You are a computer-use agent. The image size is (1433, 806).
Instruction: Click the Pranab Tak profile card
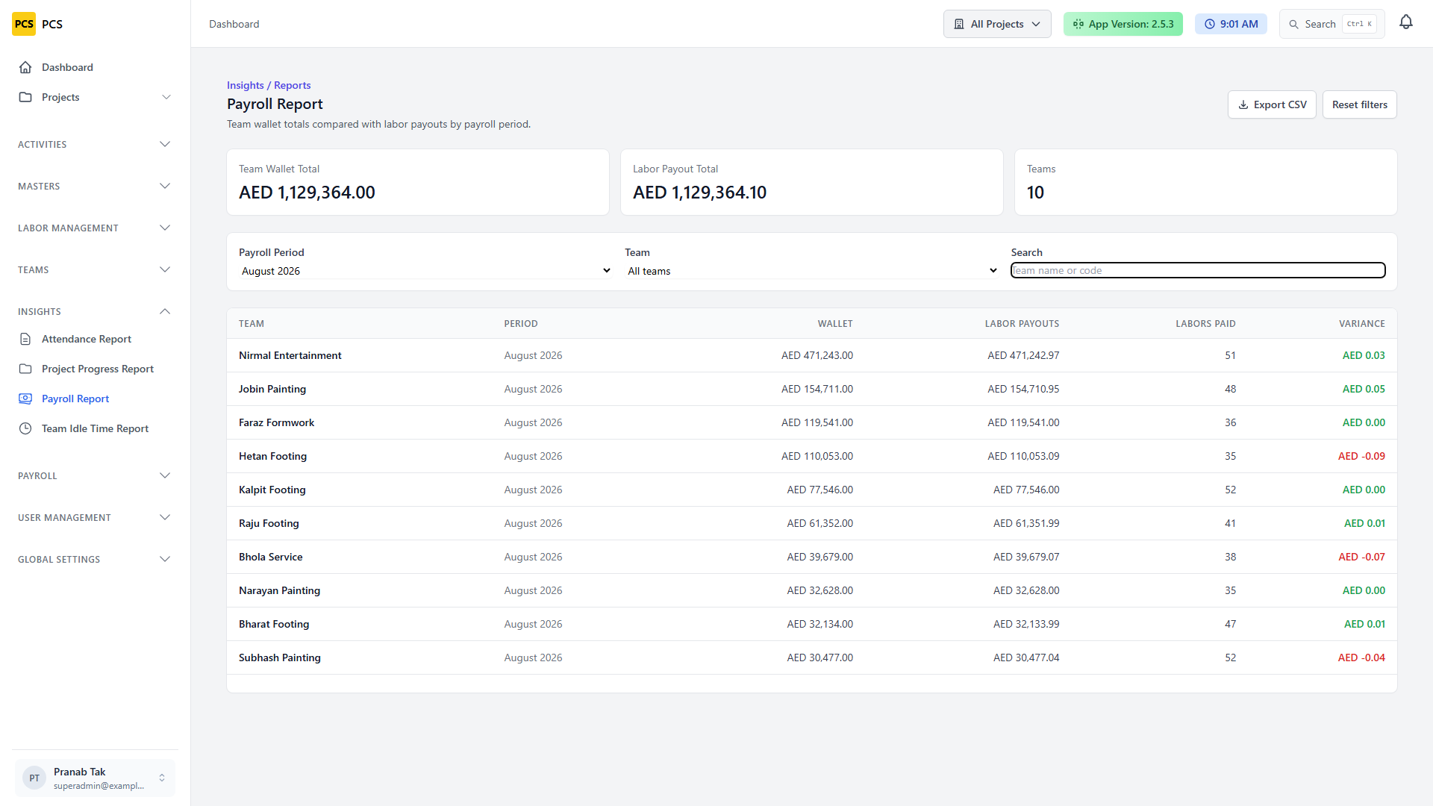[95, 778]
